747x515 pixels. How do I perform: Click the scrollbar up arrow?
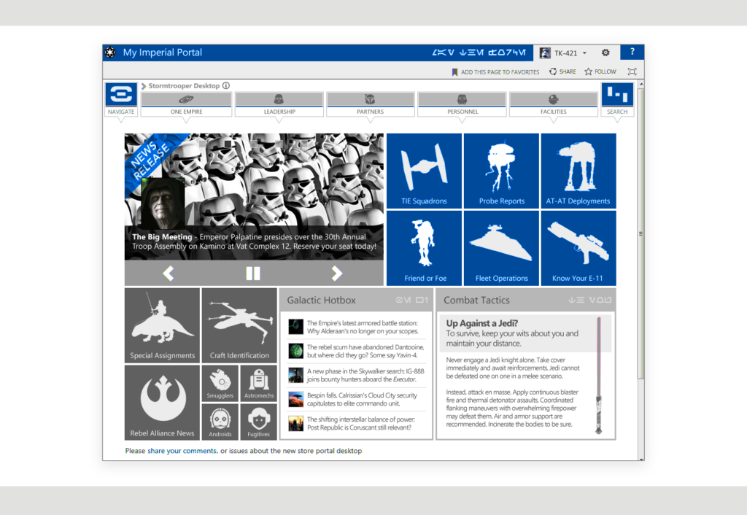(x=640, y=85)
